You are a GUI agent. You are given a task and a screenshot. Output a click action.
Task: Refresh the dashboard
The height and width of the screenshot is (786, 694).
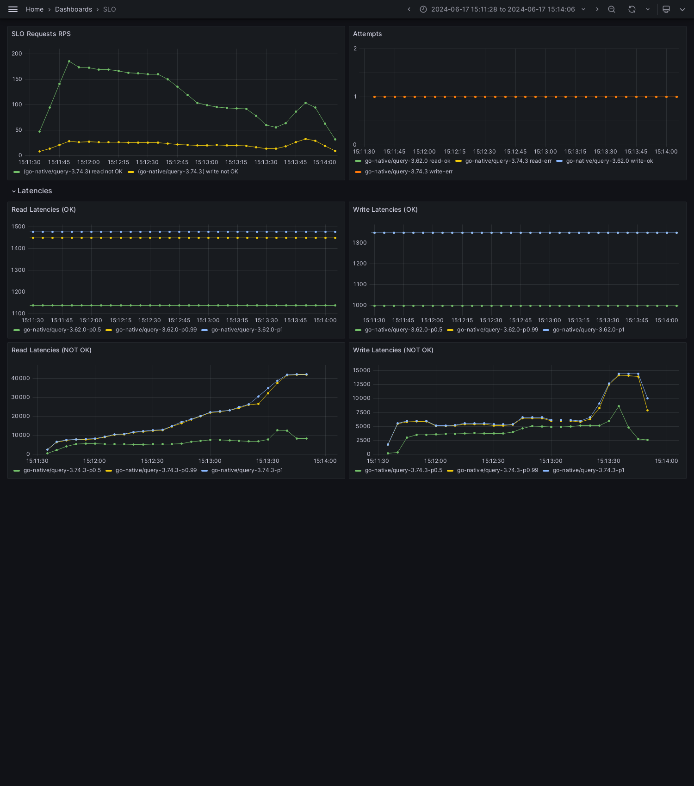coord(632,9)
